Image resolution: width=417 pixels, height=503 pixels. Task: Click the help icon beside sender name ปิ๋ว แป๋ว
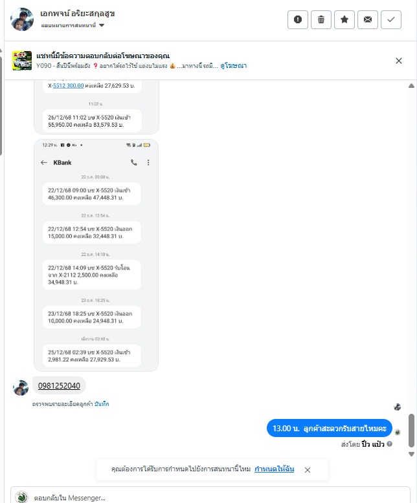click(389, 444)
